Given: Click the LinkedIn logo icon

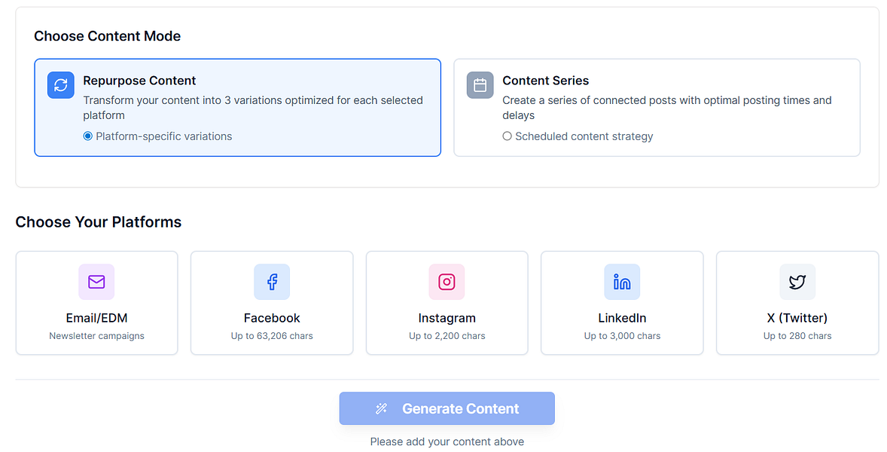Looking at the screenshot, I should point(622,282).
